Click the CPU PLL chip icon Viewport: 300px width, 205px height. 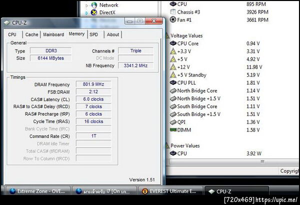[173, 82]
